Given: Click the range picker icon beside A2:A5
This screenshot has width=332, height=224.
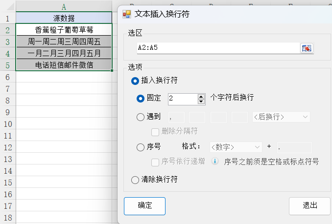Looking at the screenshot, I should point(307,48).
